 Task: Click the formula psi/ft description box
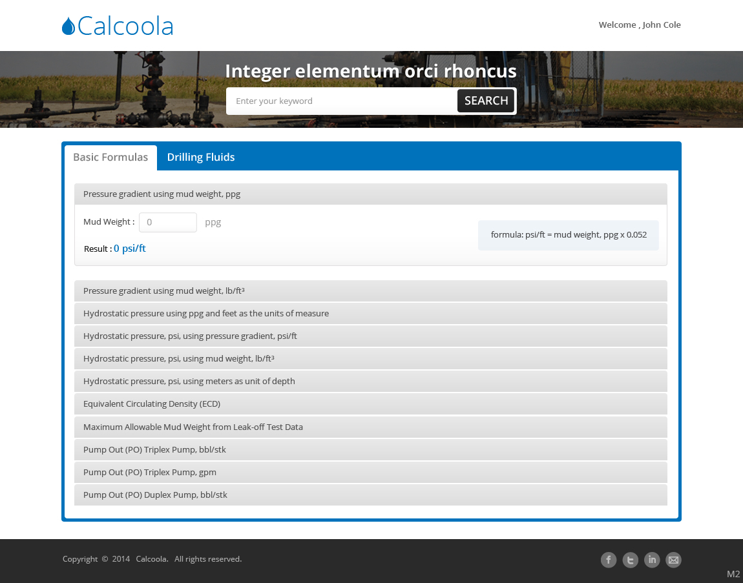point(568,235)
